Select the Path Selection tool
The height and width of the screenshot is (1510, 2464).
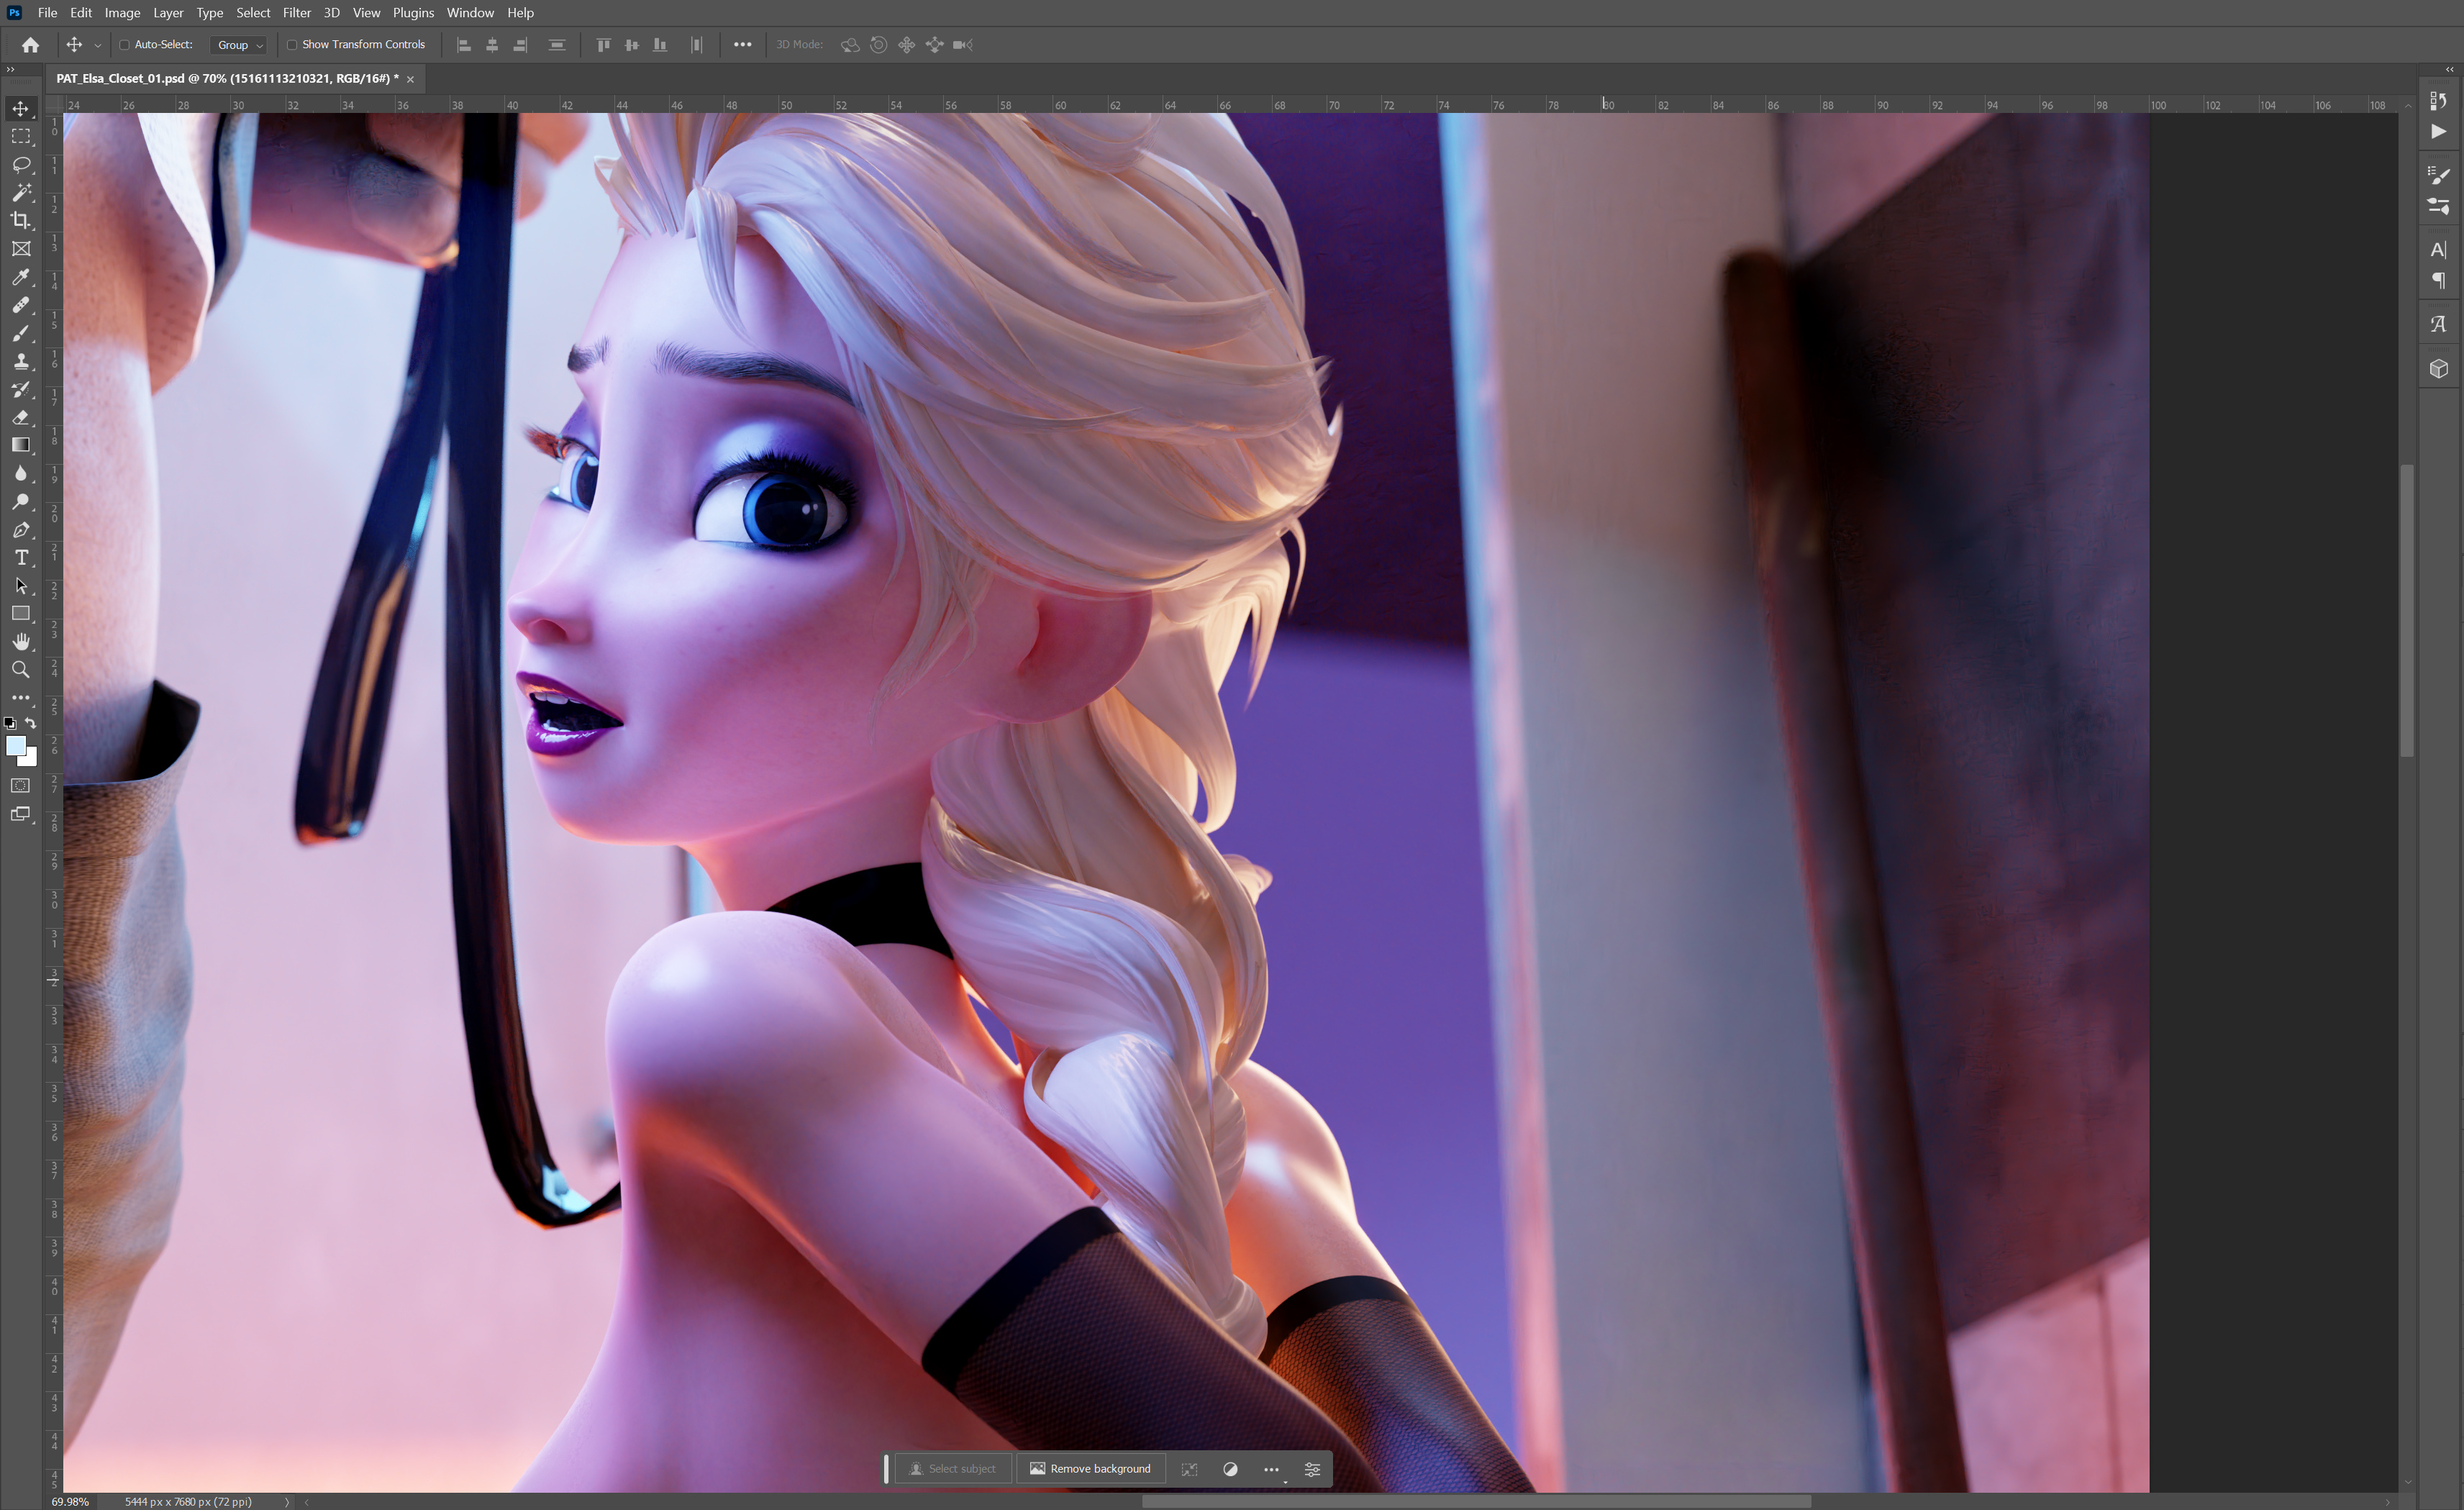click(x=21, y=585)
